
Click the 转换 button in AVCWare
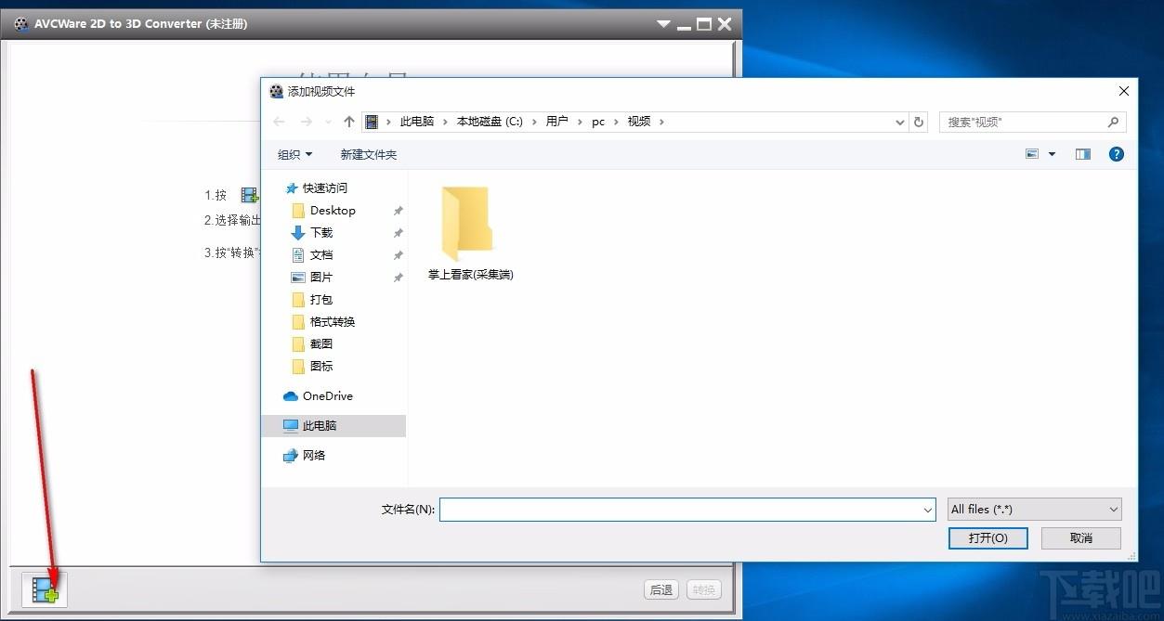point(704,589)
